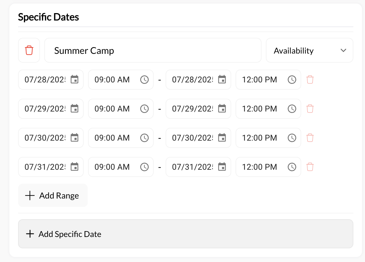The width and height of the screenshot is (365, 262).
Task: Open the calendar picker for 07/28/2025 end date
Action: tap(222, 79)
